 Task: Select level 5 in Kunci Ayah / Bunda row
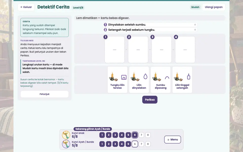tap(128, 144)
